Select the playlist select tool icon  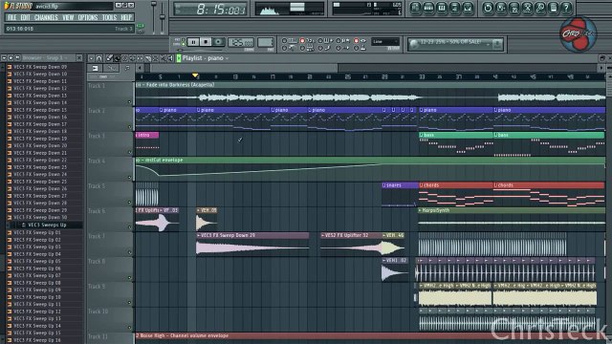point(155,58)
